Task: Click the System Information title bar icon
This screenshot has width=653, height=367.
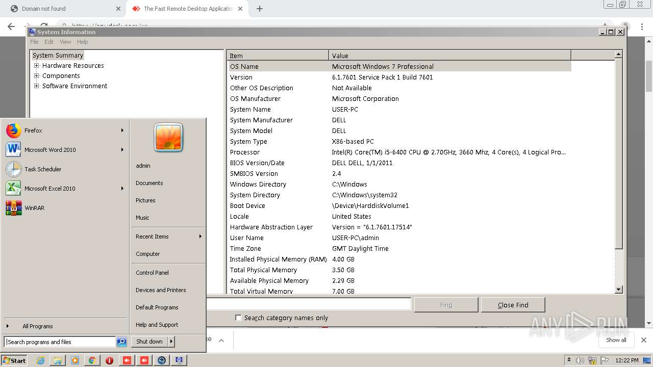Action: point(32,32)
